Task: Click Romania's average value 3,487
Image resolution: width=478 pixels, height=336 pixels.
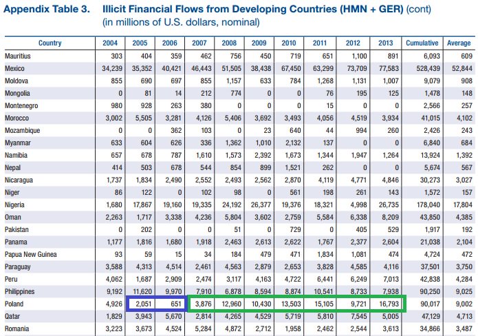Action: tap(464, 329)
